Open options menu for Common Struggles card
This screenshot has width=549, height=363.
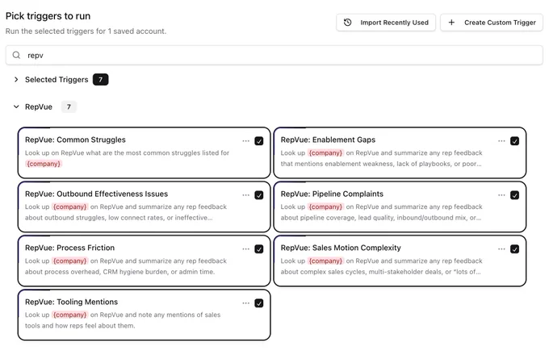[x=245, y=141]
